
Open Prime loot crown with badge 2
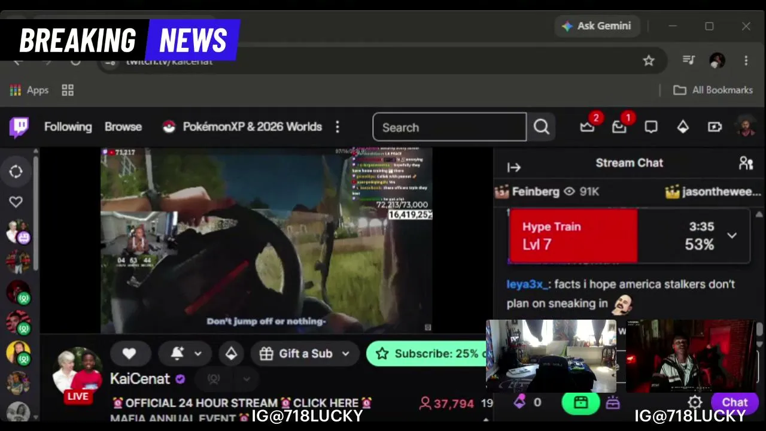point(587,127)
